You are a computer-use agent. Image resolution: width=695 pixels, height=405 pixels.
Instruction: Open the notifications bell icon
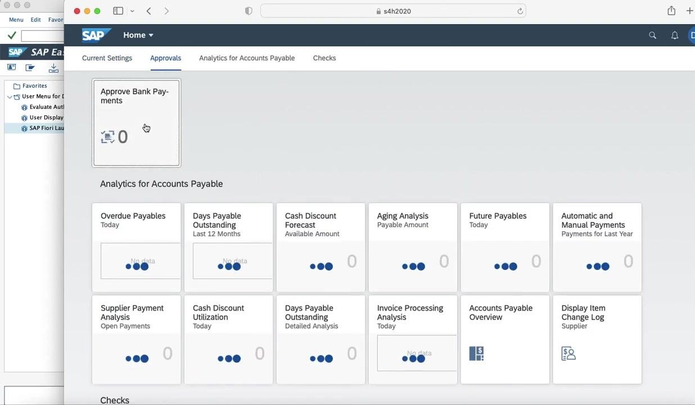[x=675, y=35]
